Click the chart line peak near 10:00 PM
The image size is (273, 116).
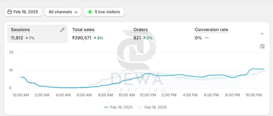click(255, 69)
